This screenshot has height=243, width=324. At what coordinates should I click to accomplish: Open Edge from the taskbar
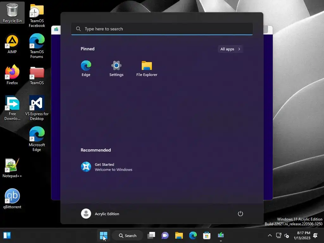(x=193, y=235)
